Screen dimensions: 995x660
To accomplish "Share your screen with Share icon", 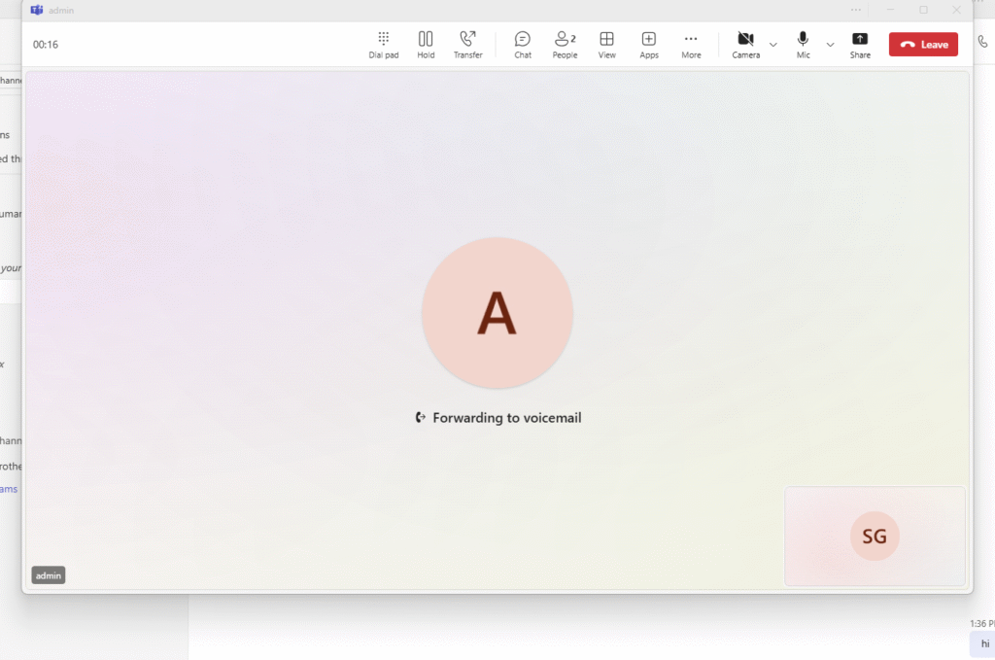I will click(x=860, y=44).
